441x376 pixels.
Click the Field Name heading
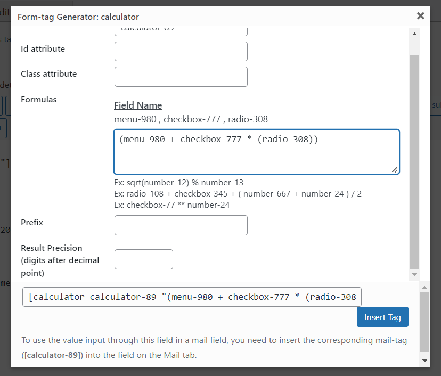click(x=138, y=105)
